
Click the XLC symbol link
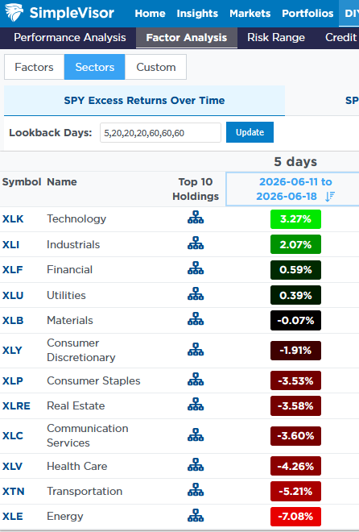tap(13, 435)
